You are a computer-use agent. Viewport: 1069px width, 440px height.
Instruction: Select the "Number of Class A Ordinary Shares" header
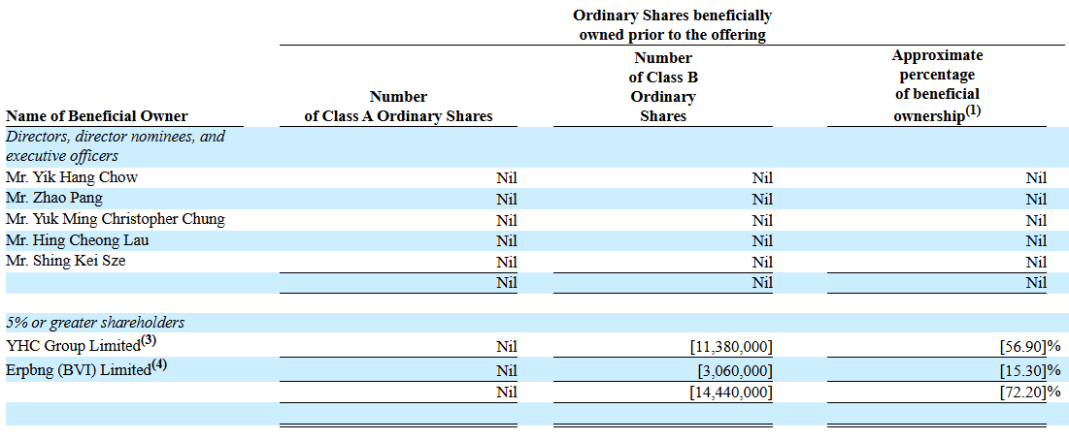click(398, 107)
